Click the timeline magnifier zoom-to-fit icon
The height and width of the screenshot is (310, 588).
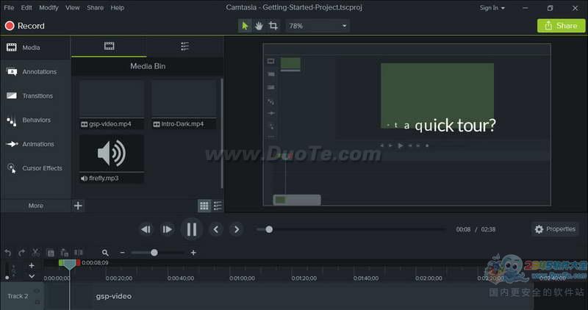[x=105, y=253]
